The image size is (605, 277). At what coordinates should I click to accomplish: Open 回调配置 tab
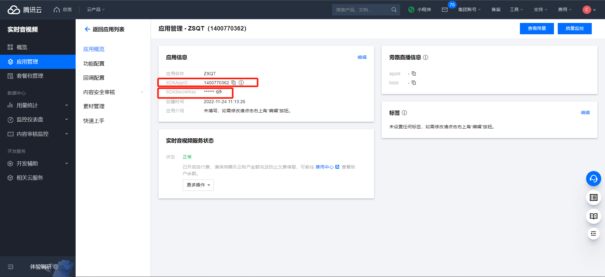(94, 78)
